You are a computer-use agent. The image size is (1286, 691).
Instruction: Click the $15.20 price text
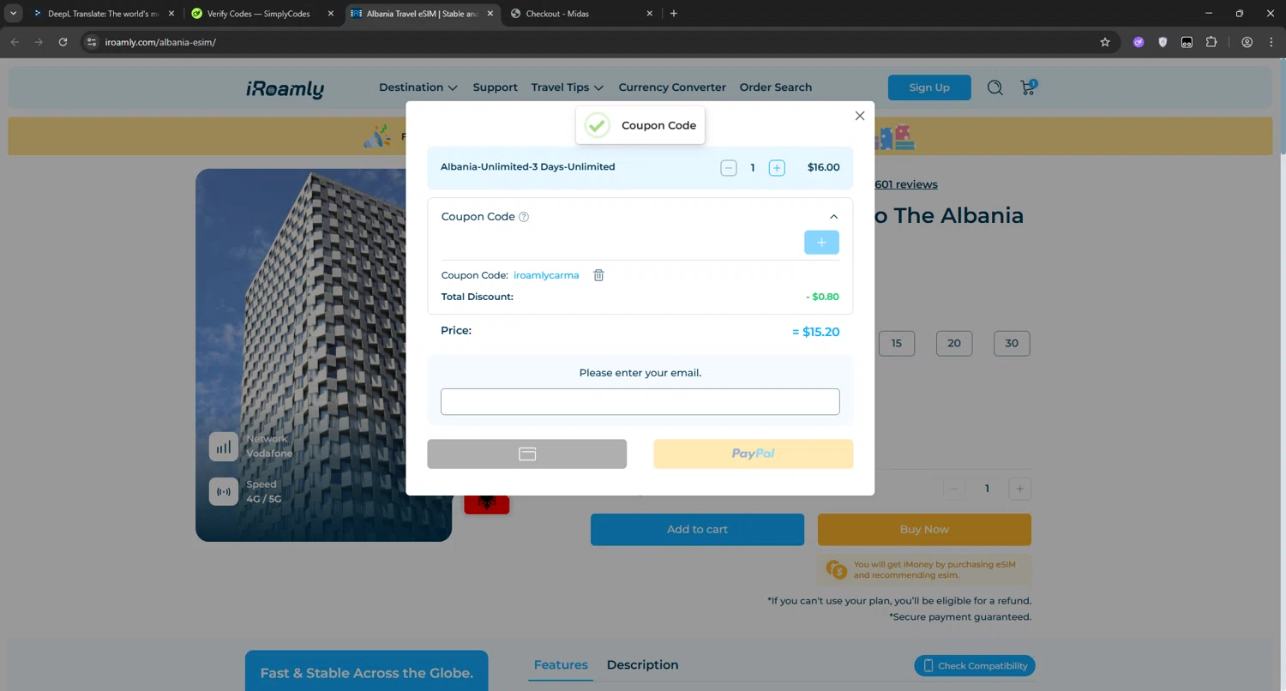click(x=816, y=332)
